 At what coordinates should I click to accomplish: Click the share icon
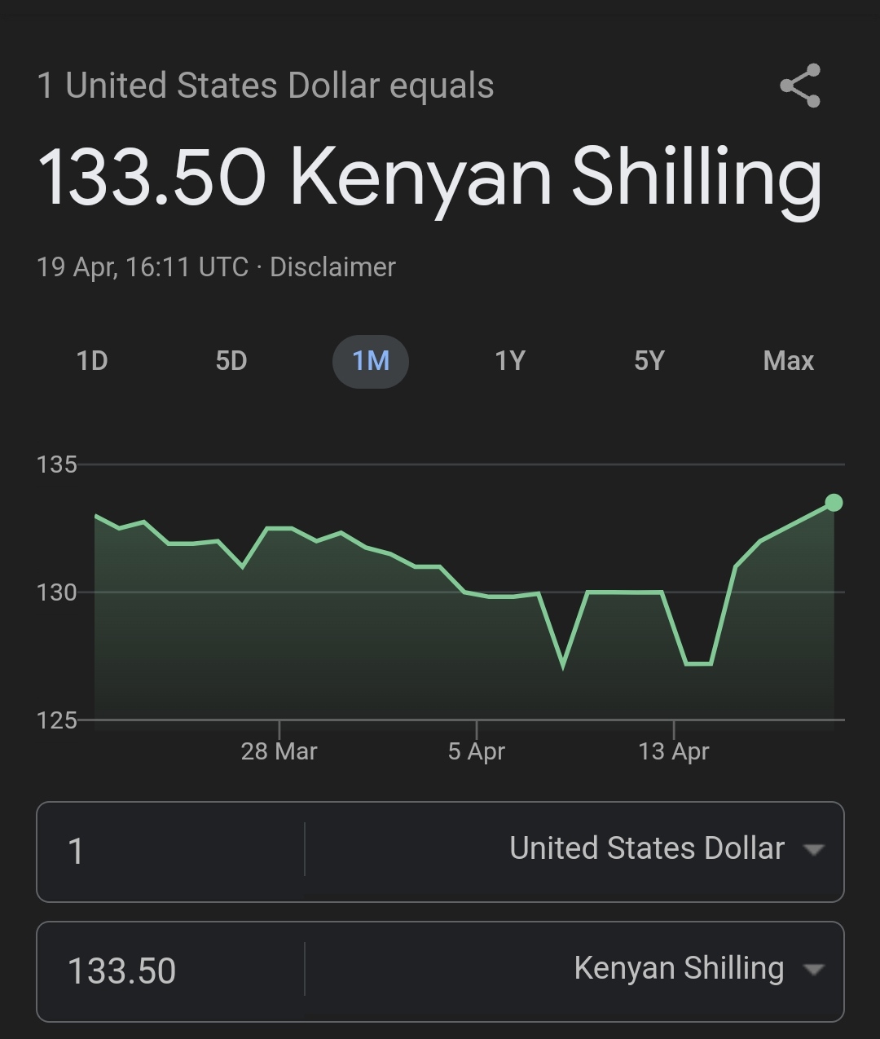click(x=800, y=86)
